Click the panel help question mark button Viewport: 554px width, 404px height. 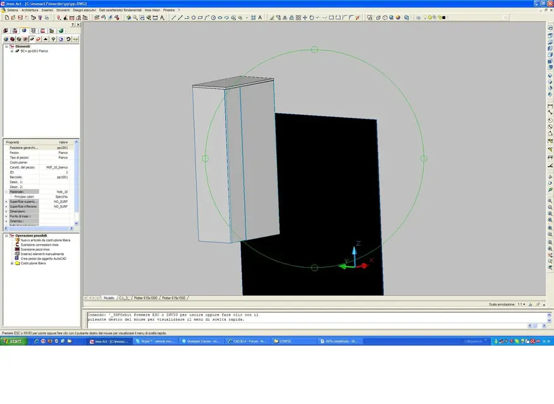(x=72, y=25)
